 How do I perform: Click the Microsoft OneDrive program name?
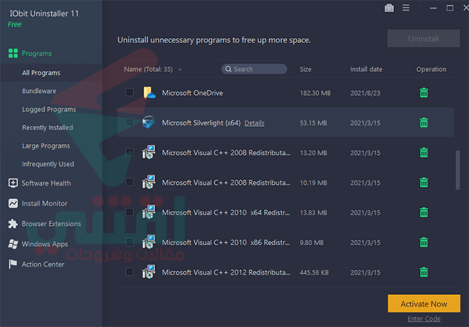point(192,93)
